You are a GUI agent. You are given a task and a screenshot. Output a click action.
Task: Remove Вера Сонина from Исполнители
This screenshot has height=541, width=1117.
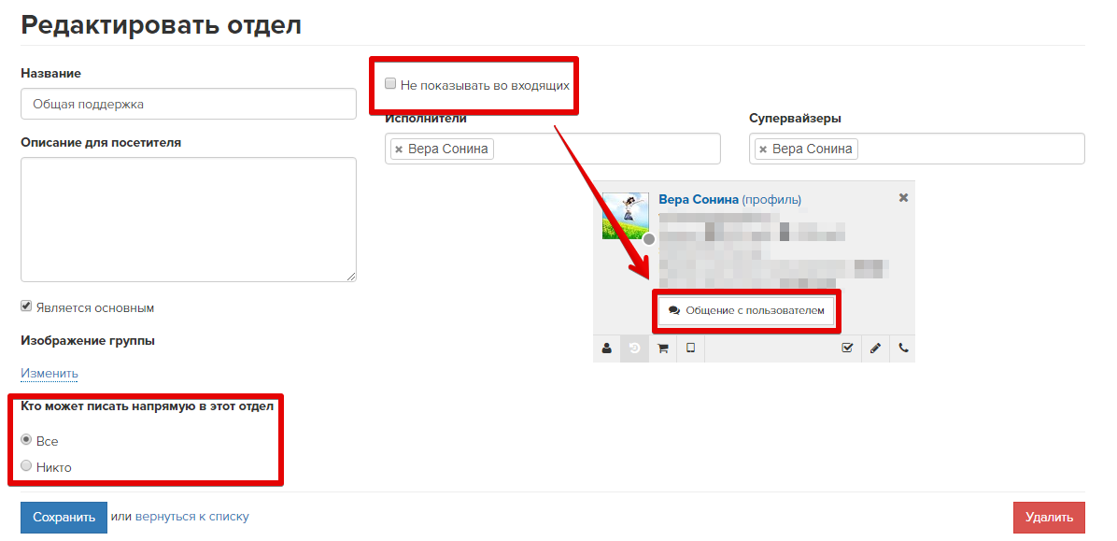click(x=399, y=149)
